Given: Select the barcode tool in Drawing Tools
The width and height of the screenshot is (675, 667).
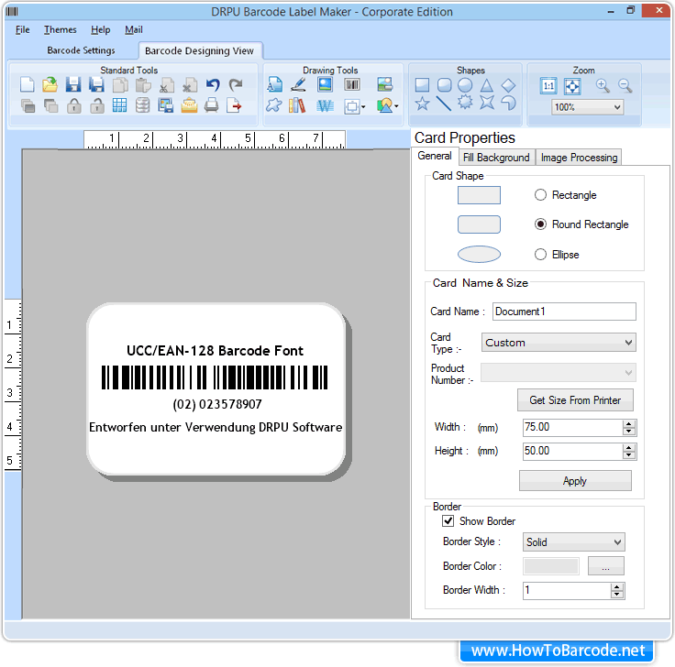Looking at the screenshot, I should pyautogui.click(x=352, y=85).
